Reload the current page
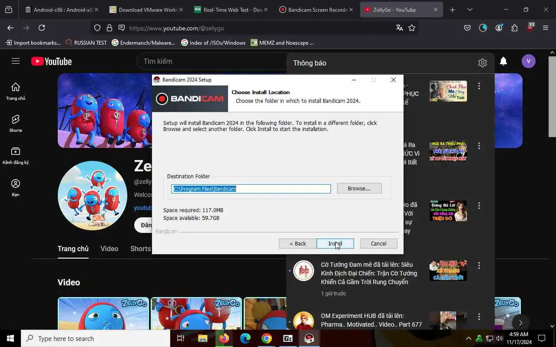This screenshot has width=556, height=347. 42,28
